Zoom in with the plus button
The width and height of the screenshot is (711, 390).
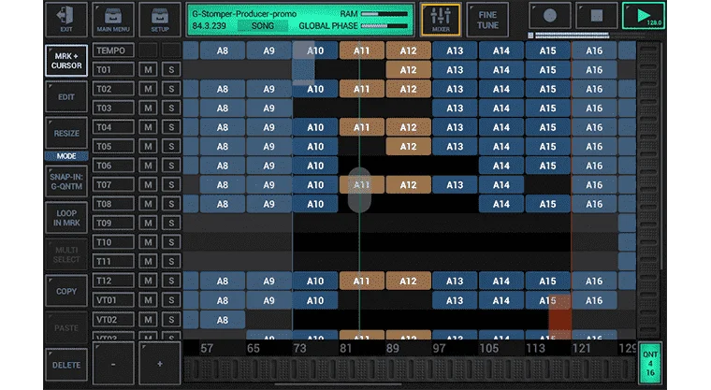click(x=160, y=364)
